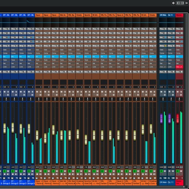This screenshot has height=189, width=189.
Task: Click volume value field -12 on channel 77
Action: coord(45,167)
